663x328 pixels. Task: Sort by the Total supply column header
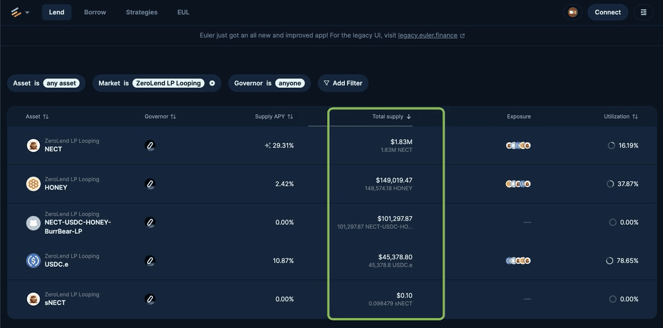point(392,117)
